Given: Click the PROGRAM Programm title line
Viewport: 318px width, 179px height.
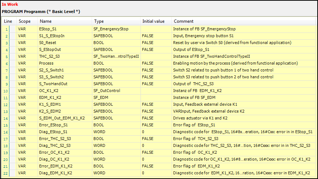Looking at the screenshot, I should [x=41, y=12].
